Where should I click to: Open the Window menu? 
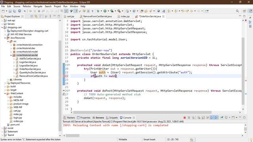74,6
